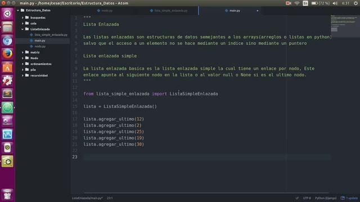Click the Estructura_Datos root folder icon
The width and height of the screenshot is (360, 202).
(x=22, y=10)
